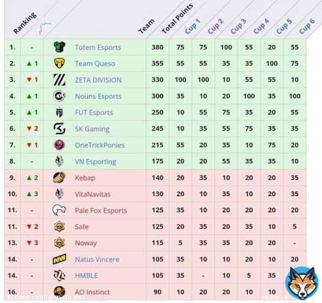Image resolution: width=322 pixels, height=303 pixels.
Task: Click the fox mascot badge icon
Action: click(302, 283)
